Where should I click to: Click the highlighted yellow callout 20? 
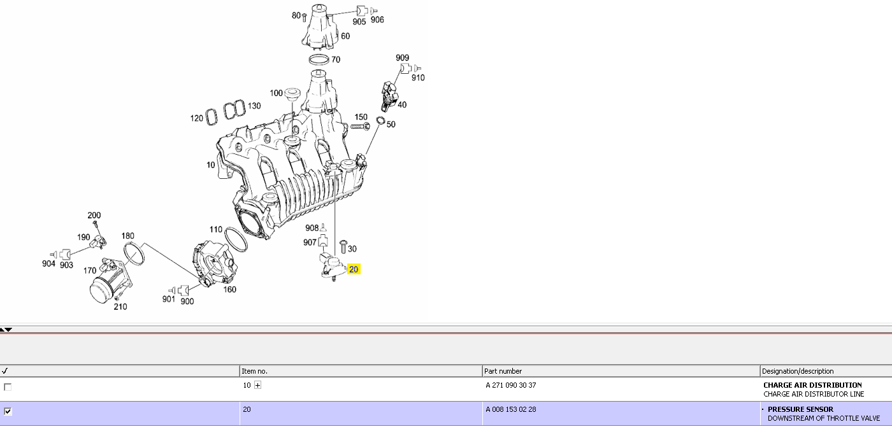(354, 269)
